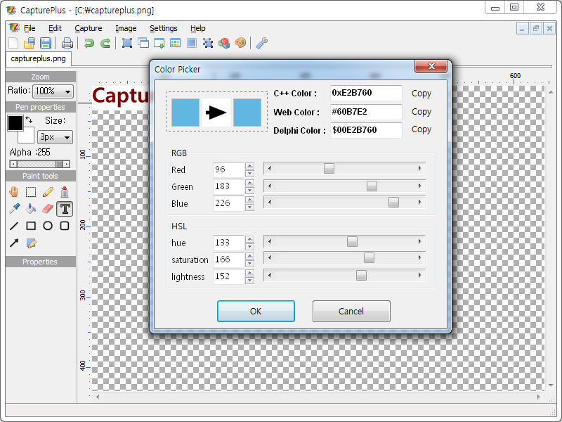Increase the Red value with up spinner
562x422 pixels.
tap(249, 166)
